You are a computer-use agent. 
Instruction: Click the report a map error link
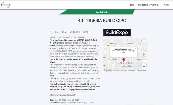pos(141,71)
